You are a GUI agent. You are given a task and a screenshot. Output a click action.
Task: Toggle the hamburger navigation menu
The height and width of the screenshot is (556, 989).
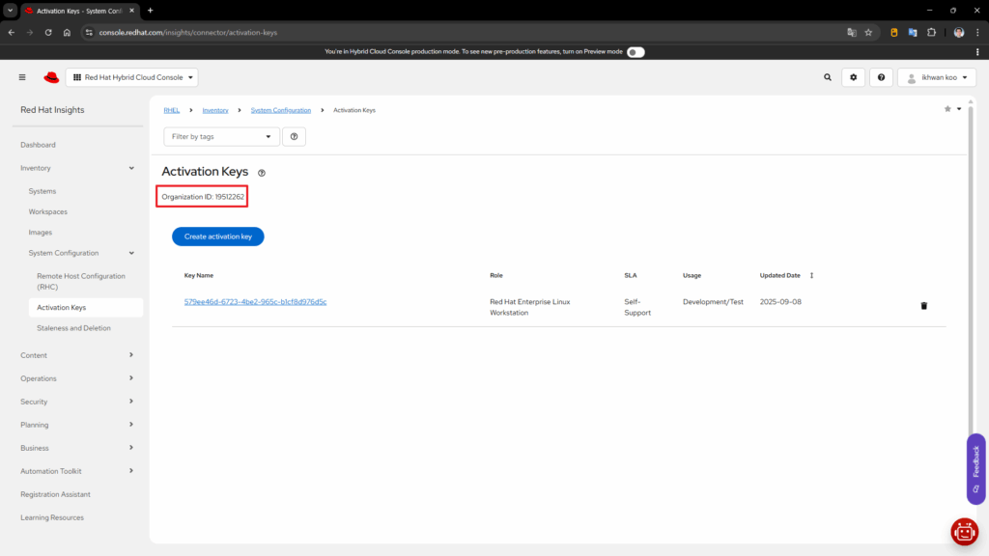pos(22,77)
